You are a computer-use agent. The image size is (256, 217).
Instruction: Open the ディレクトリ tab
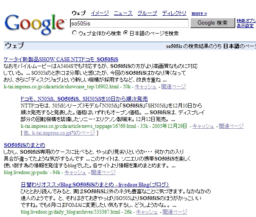(x=174, y=13)
